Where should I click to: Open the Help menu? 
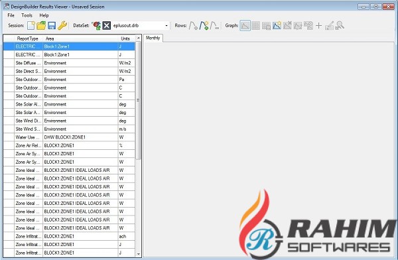[x=44, y=15]
